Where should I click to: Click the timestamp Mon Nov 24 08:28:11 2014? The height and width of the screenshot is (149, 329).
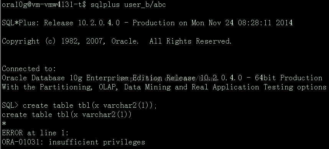click(242, 23)
